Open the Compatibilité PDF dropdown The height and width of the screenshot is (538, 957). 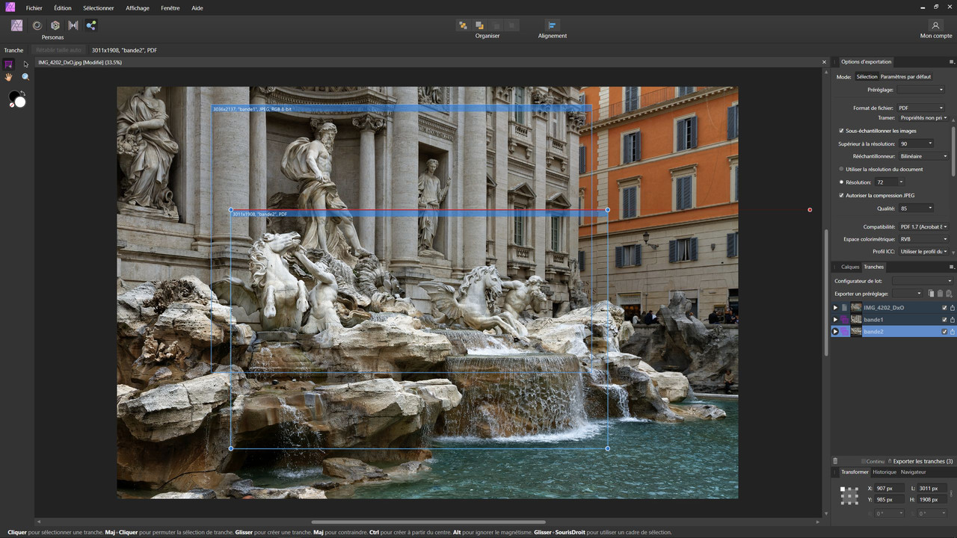[x=924, y=226]
